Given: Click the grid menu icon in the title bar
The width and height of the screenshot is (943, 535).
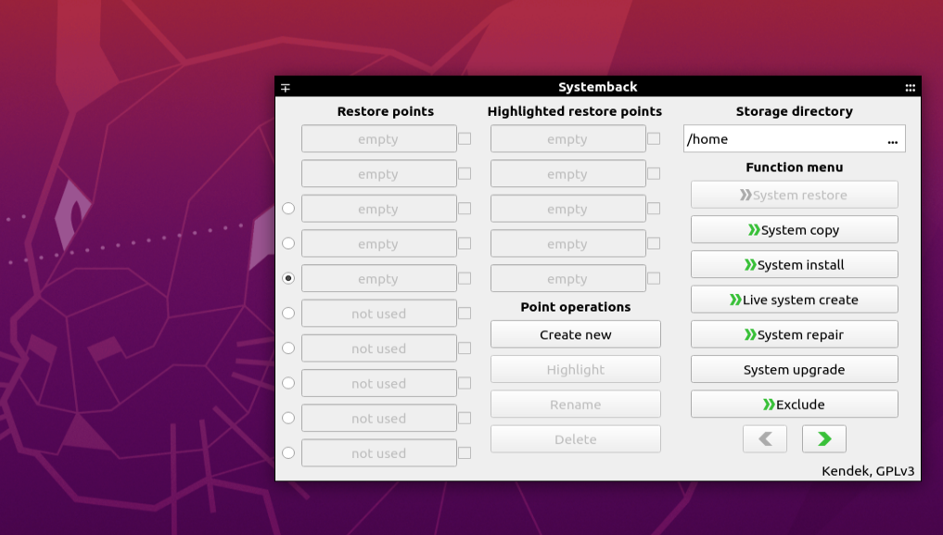Looking at the screenshot, I should point(910,86).
